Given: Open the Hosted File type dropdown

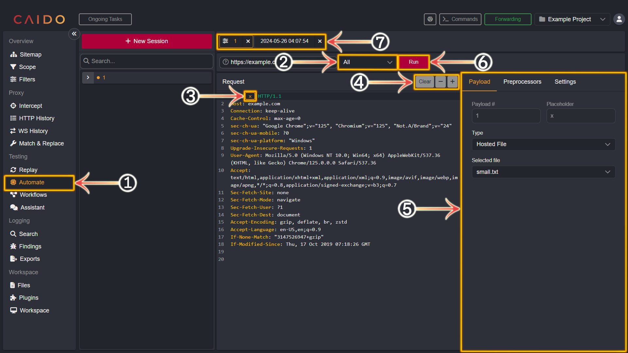Looking at the screenshot, I should [543, 144].
